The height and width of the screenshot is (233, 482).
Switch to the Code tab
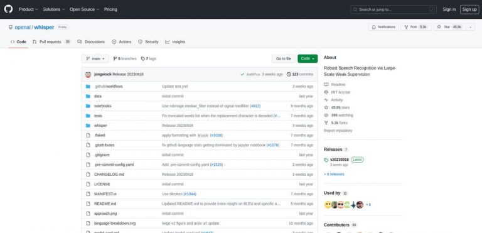[x=18, y=42]
